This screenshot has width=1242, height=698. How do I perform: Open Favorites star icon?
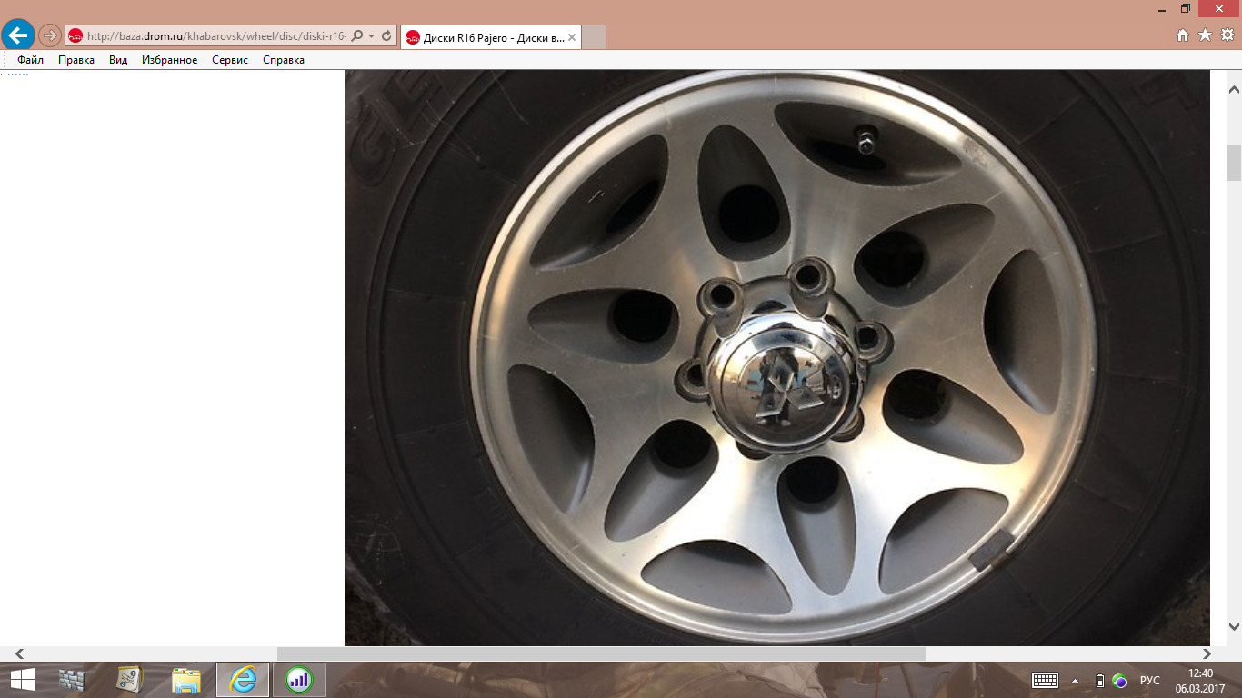point(1205,35)
